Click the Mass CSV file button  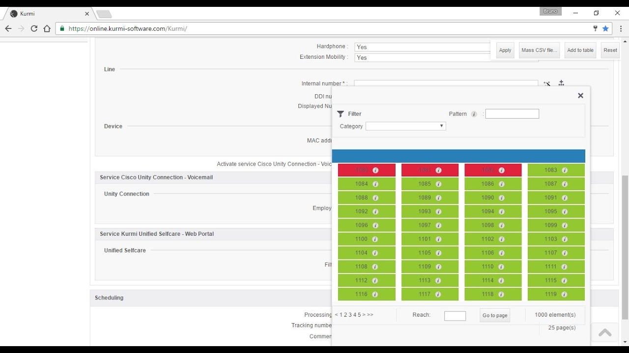pos(539,50)
